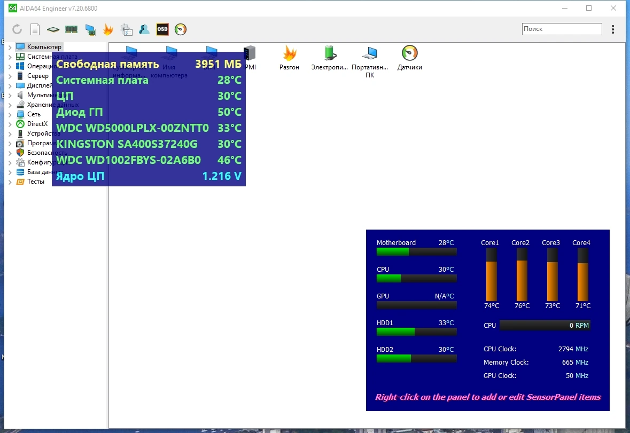This screenshot has width=630, height=433.
Task: Toggle the OSD panel icon
Action: (x=162, y=29)
